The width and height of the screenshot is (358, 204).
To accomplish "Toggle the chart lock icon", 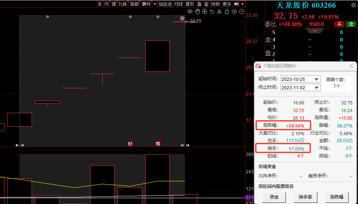I will tap(227, 12).
